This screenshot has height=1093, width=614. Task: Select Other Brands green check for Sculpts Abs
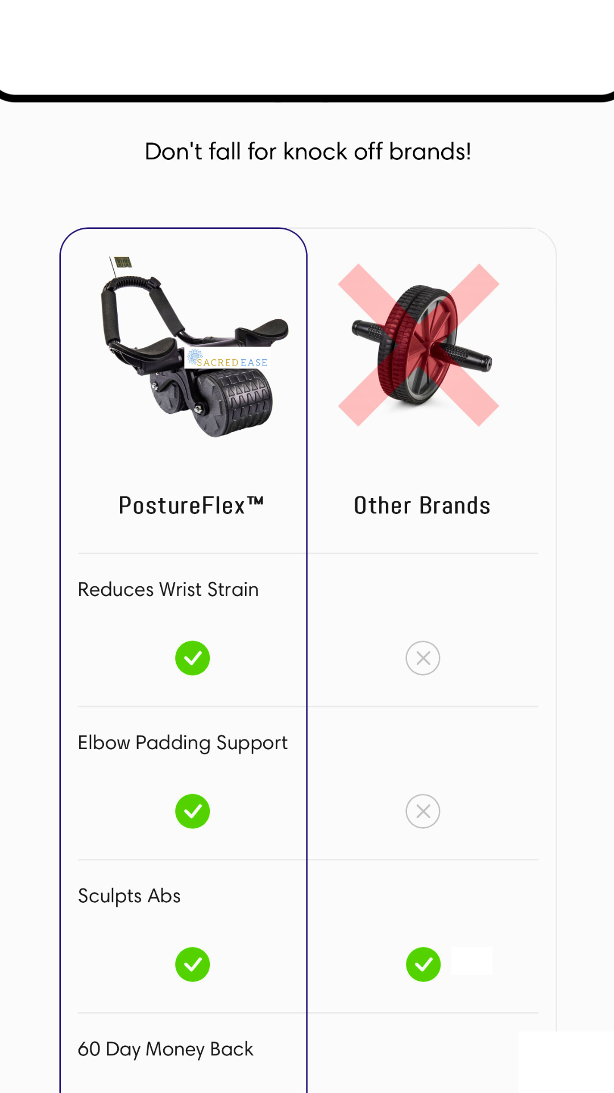click(x=423, y=964)
